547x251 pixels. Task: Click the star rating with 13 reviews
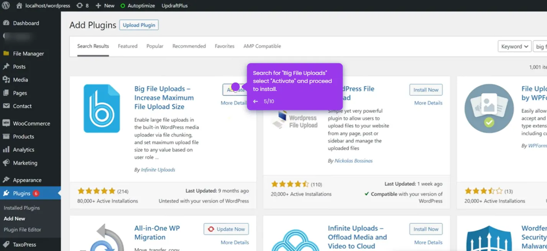coord(483,191)
